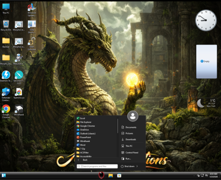Screen dimensions: 221x180
Task: Open taskbar clock showing date and time
Action: coord(213,175)
